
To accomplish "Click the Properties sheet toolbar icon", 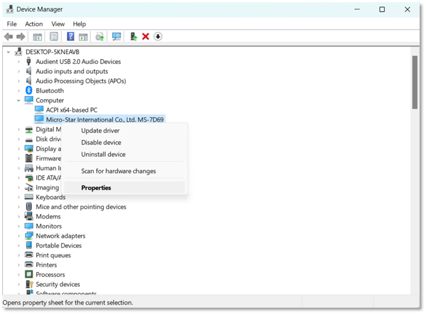I will 54,36.
